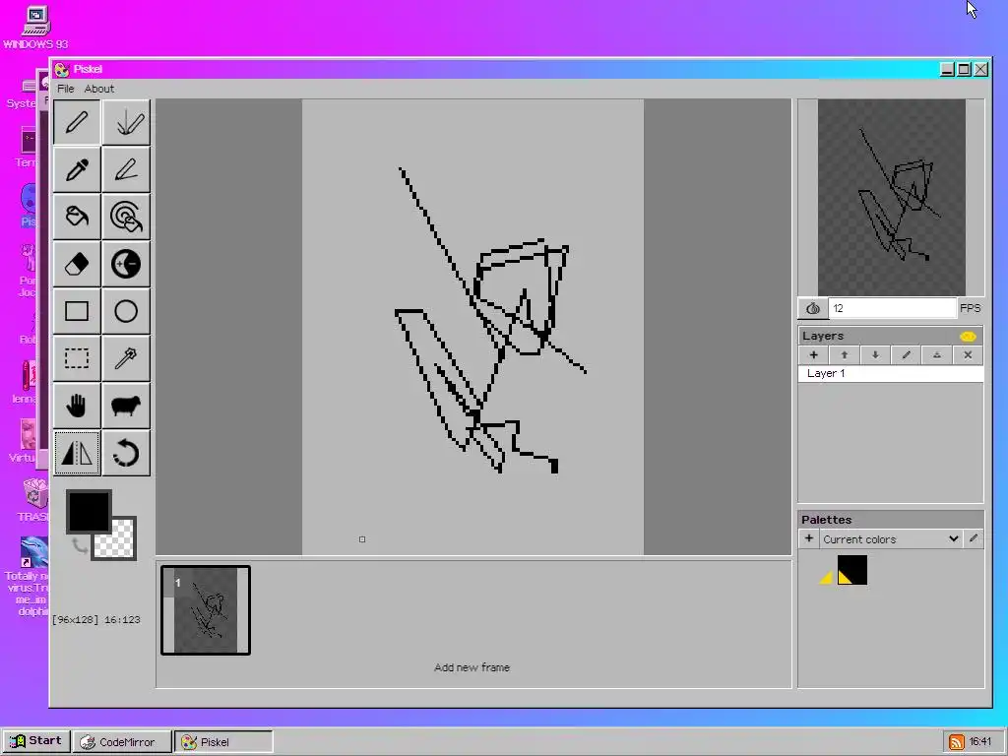
Task: Select the Flip mirror transform tool
Action: click(77, 453)
